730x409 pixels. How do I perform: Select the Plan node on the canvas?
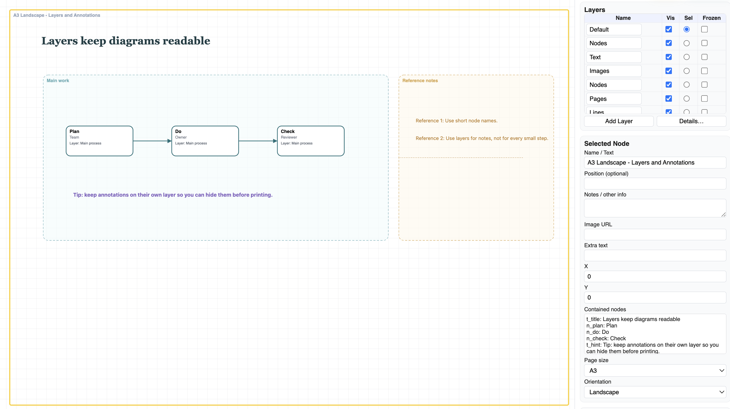point(99,141)
